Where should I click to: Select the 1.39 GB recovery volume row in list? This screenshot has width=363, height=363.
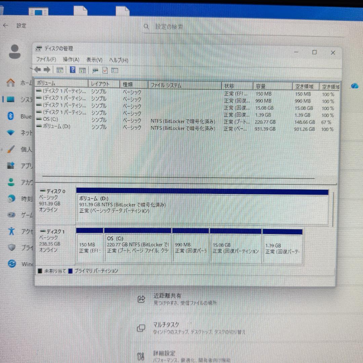point(186,114)
